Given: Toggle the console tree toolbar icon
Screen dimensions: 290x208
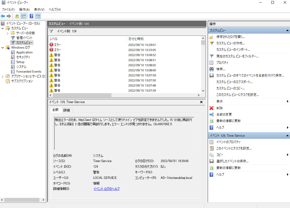Looking at the screenshot, I should pos(23,16).
